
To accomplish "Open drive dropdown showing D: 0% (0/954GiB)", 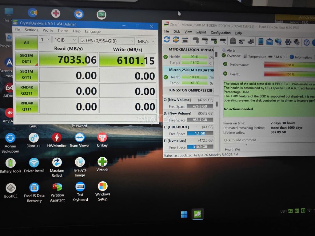I will [107, 41].
